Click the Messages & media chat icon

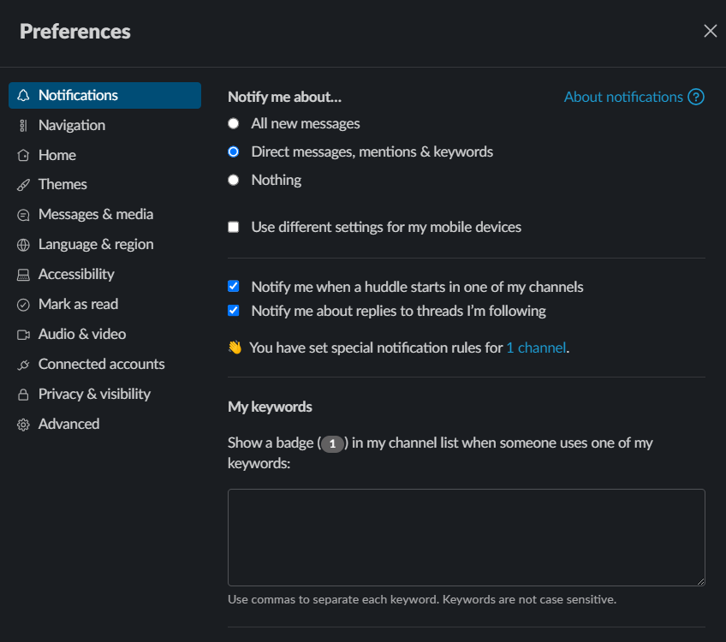pos(23,215)
